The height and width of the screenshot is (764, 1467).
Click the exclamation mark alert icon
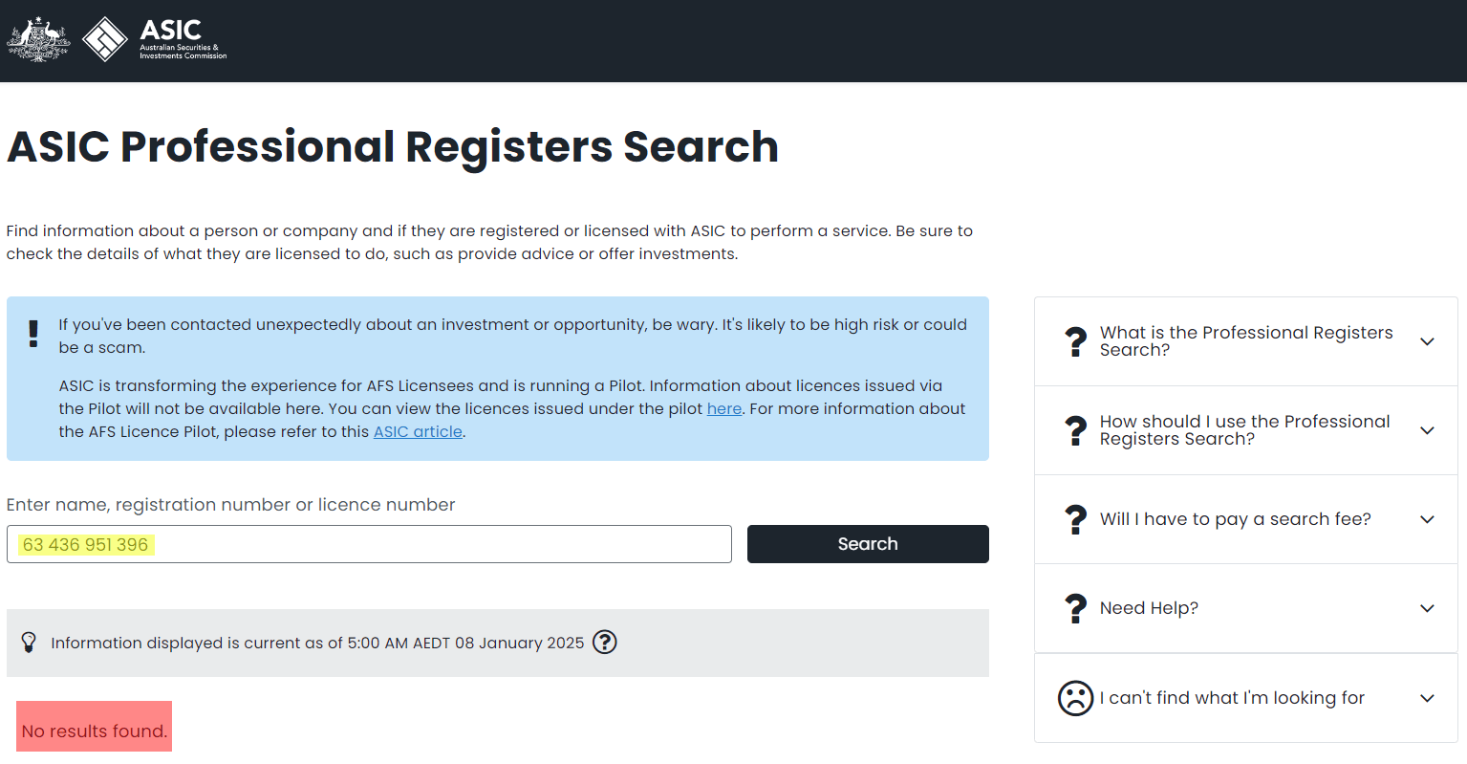pos(33,333)
